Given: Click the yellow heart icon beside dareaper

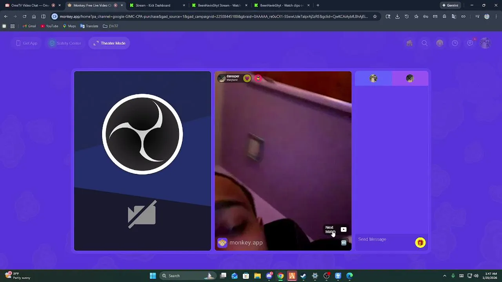Looking at the screenshot, I should coord(247,78).
